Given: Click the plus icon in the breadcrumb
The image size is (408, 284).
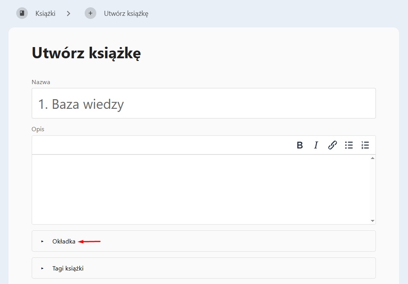Looking at the screenshot, I should tap(90, 13).
